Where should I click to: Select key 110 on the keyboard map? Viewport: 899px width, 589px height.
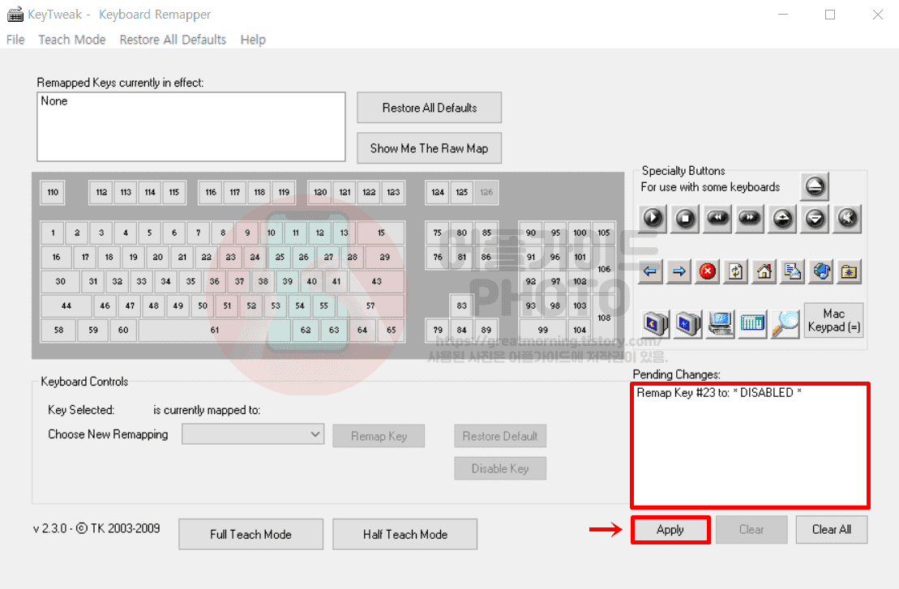pyautogui.click(x=53, y=193)
